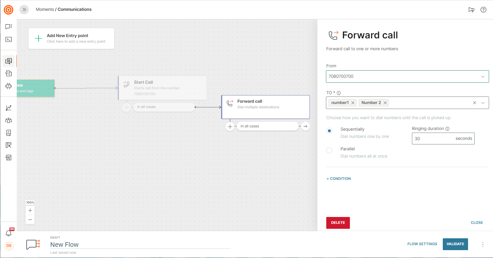Screen dimensions: 493x258
Task: Select Sequentially dialing option
Action: tap(329, 131)
